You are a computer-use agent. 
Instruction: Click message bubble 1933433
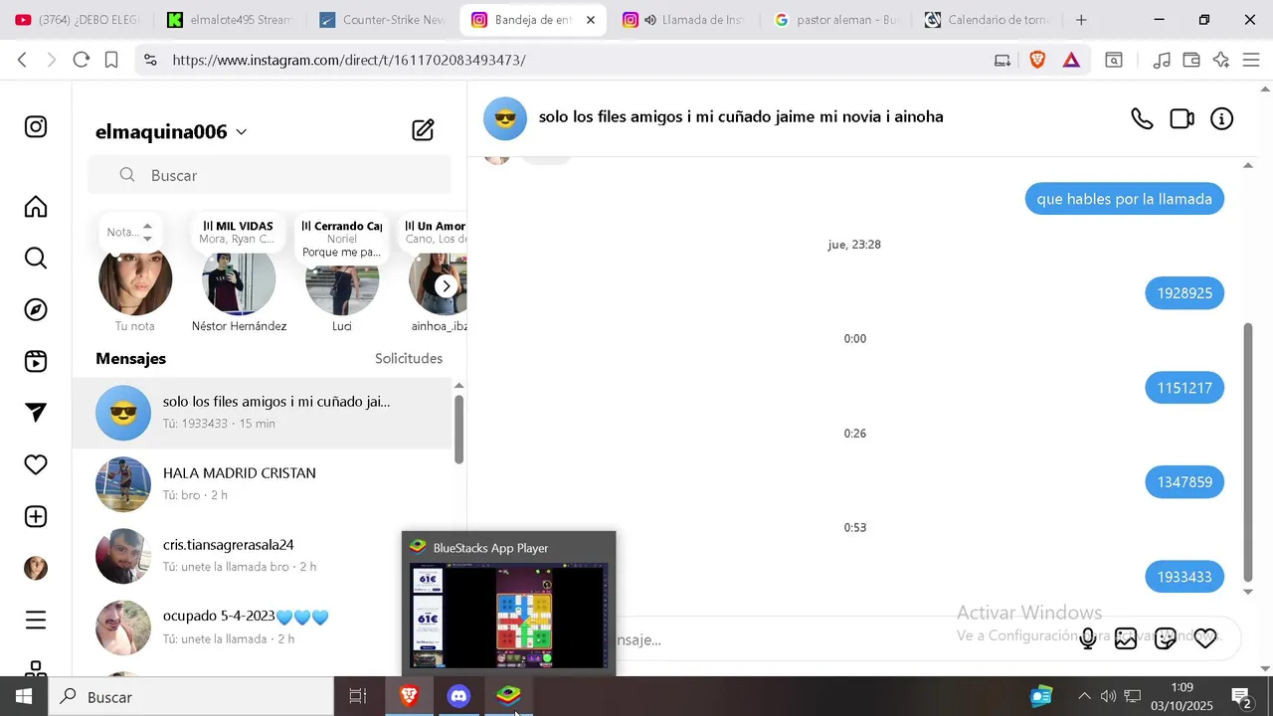click(x=1184, y=577)
